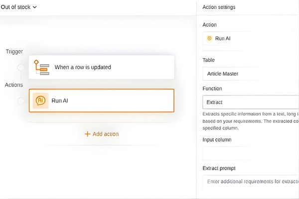The width and height of the screenshot is (299, 199).
Task: Open the Function dropdown set to Extract
Action: [250, 102]
